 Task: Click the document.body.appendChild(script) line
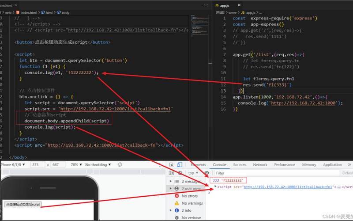pyautogui.click(x=67, y=121)
